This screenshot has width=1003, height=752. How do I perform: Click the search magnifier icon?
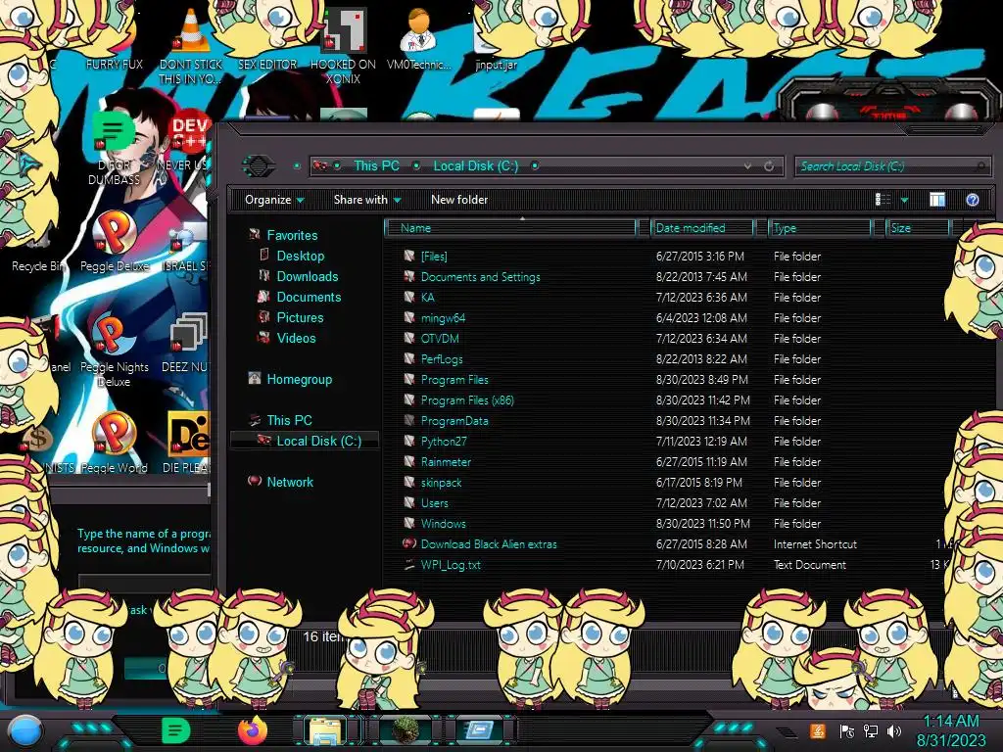pyautogui.click(x=981, y=166)
